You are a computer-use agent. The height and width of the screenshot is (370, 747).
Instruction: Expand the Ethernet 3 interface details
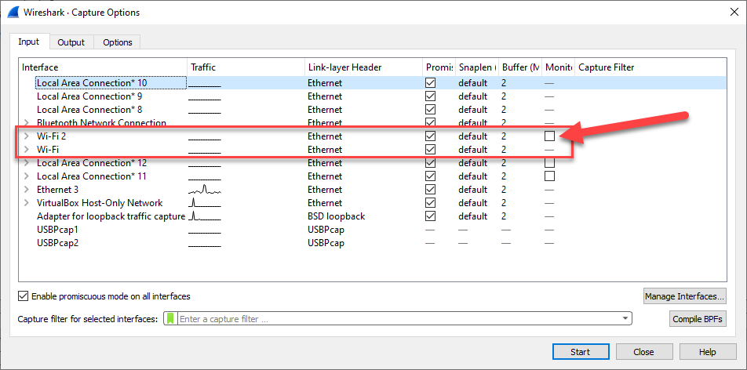pos(27,190)
